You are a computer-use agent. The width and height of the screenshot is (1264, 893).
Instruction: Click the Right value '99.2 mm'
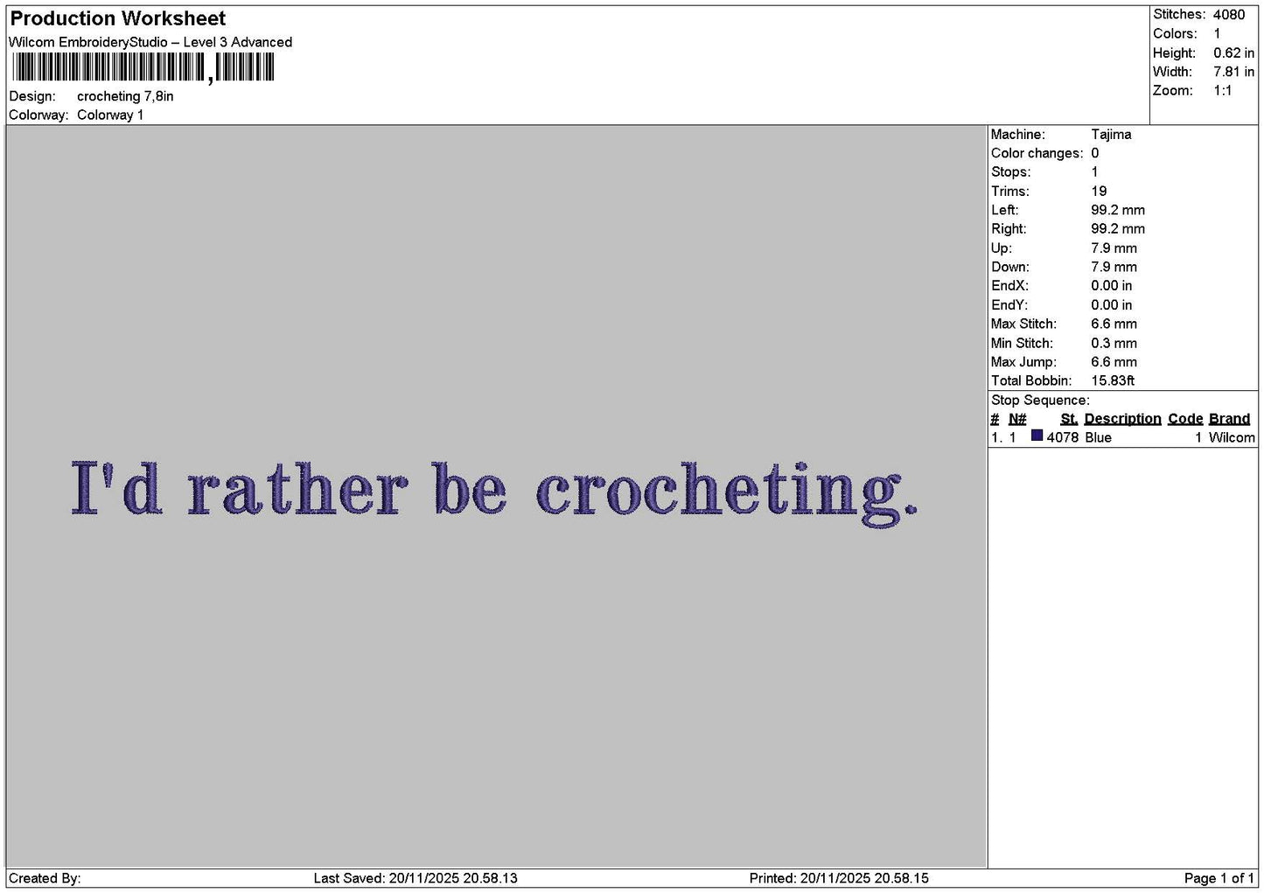[x=1118, y=229]
